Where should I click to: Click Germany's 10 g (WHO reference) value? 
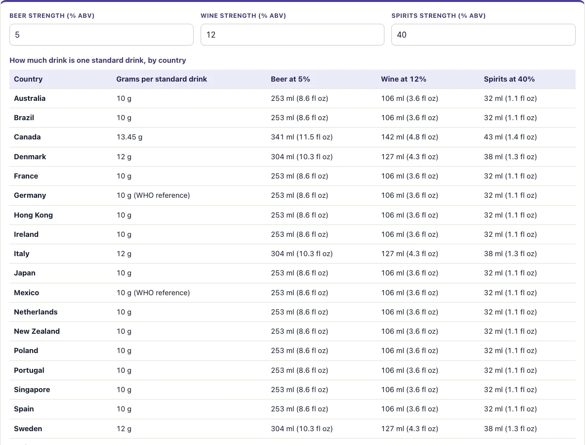(153, 196)
